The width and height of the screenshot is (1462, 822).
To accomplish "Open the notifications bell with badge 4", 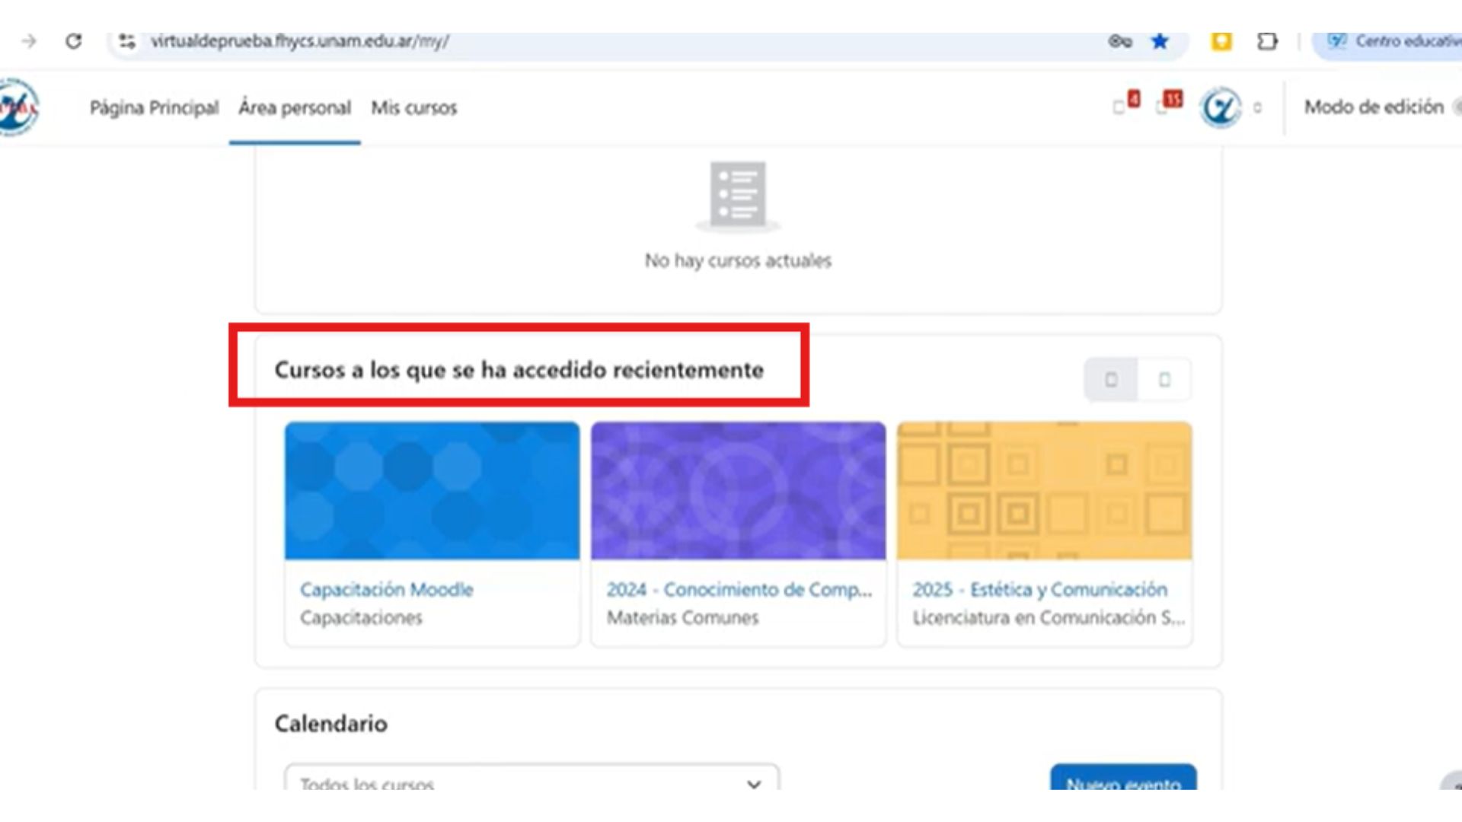I will 1126,104.
